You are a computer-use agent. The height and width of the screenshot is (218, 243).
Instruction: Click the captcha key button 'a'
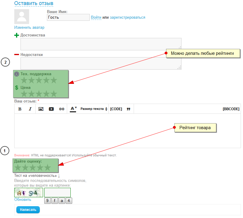click(x=62, y=201)
